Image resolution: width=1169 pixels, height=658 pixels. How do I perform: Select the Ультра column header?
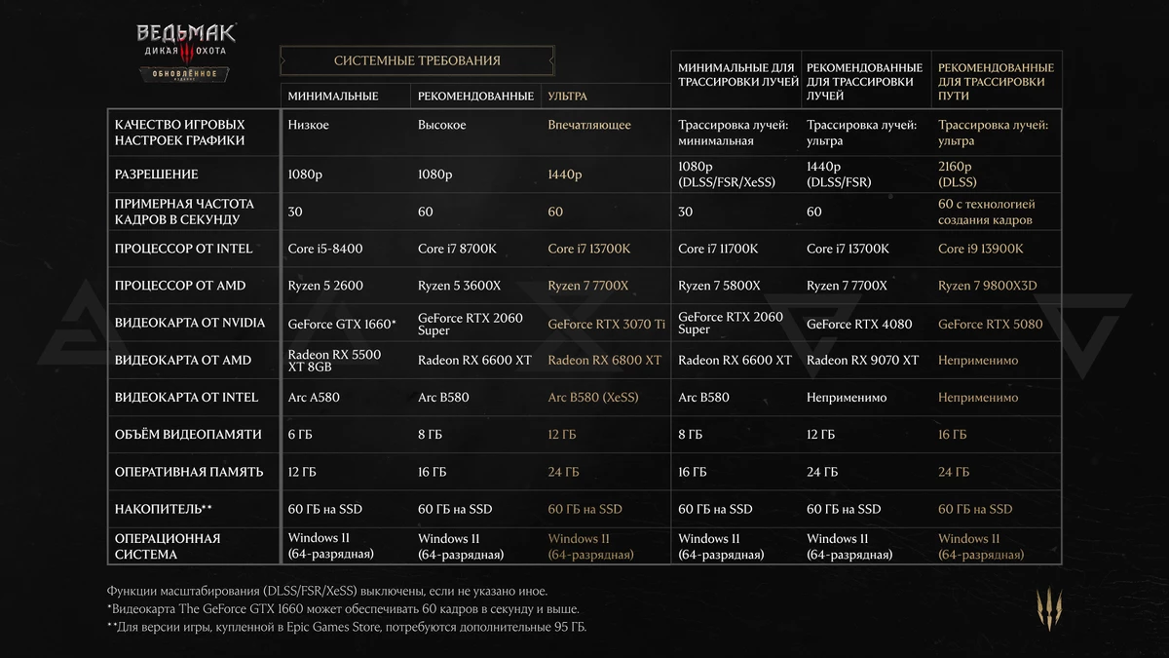567,97
